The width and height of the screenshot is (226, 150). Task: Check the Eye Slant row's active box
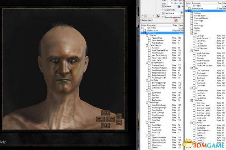coord(149,98)
